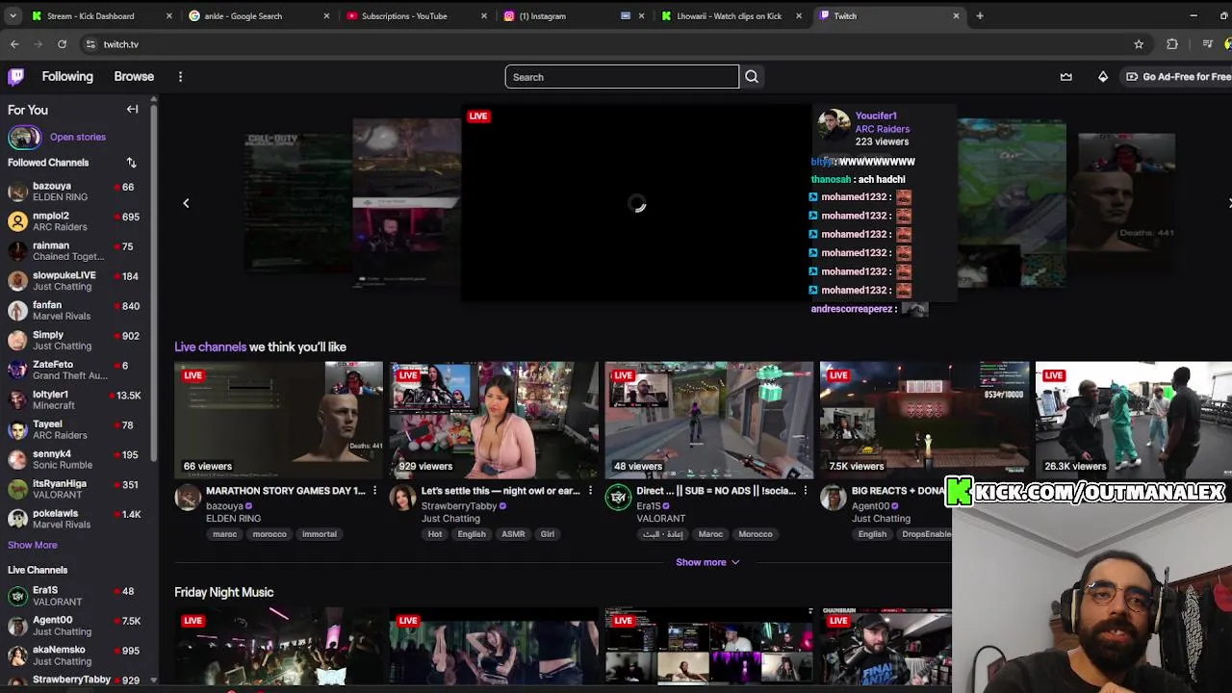Open Friday Night Music first thumbnail
The image size is (1232, 693).
coord(278,647)
